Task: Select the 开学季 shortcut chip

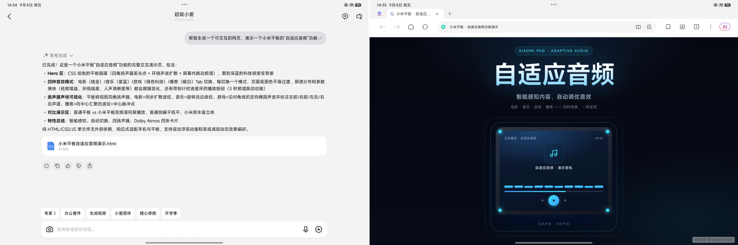Action: tap(171, 213)
